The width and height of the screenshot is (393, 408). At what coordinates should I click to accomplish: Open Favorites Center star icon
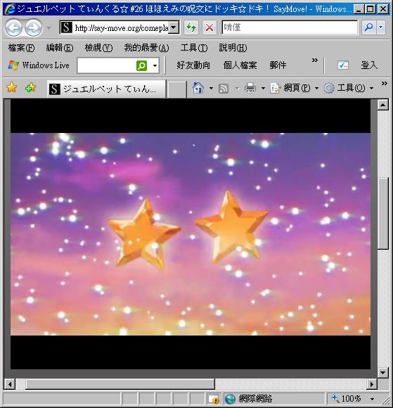[12, 88]
